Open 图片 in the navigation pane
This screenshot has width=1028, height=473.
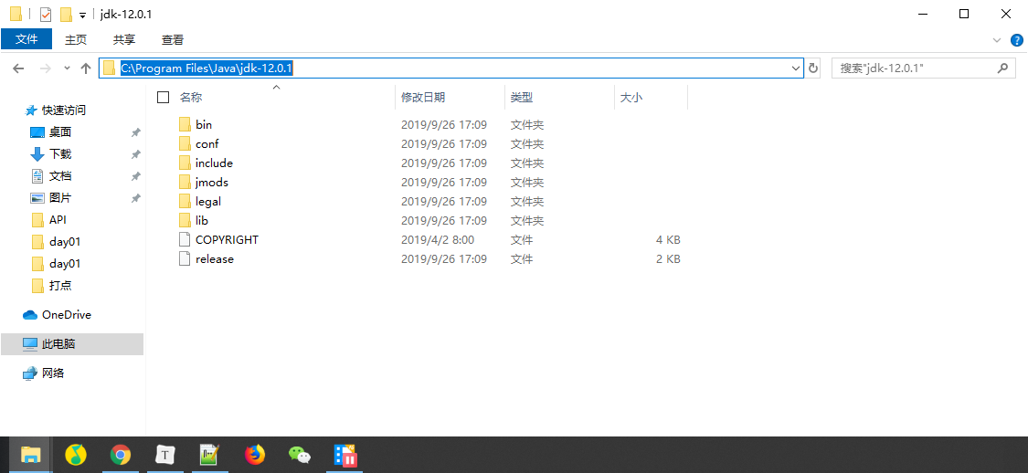60,198
